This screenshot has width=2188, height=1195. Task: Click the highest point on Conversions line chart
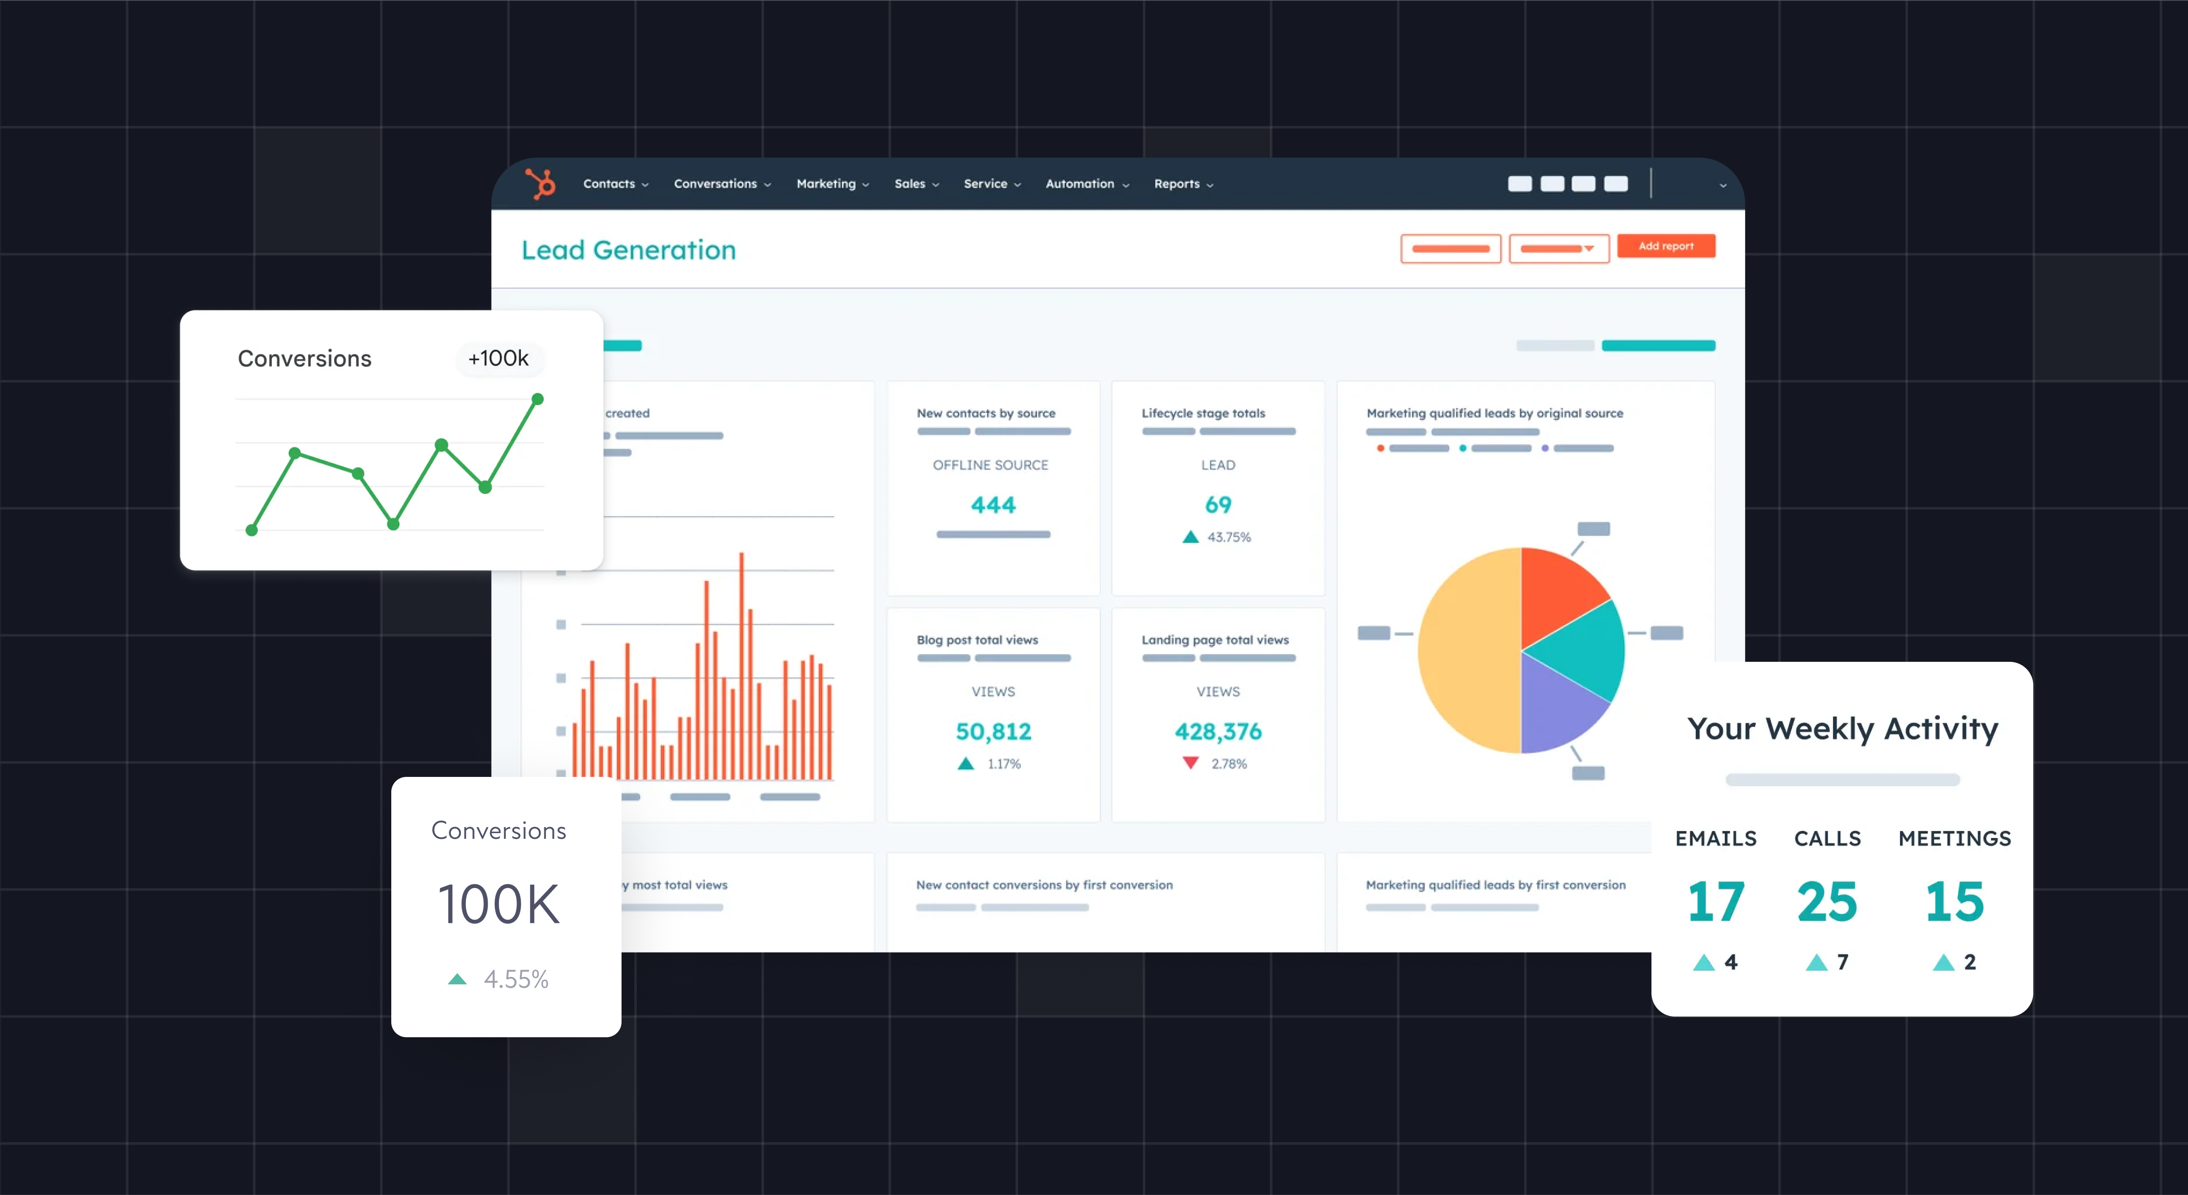click(x=537, y=399)
